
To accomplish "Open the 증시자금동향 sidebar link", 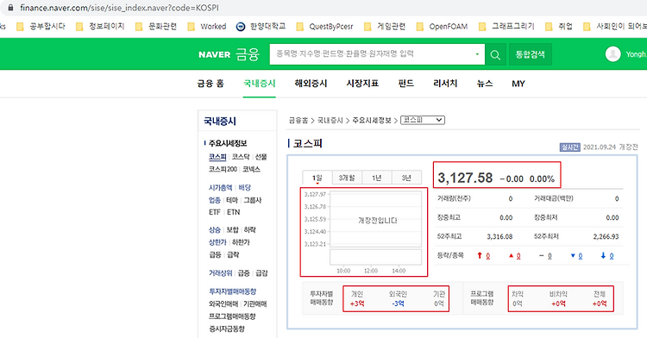I will click(x=227, y=329).
